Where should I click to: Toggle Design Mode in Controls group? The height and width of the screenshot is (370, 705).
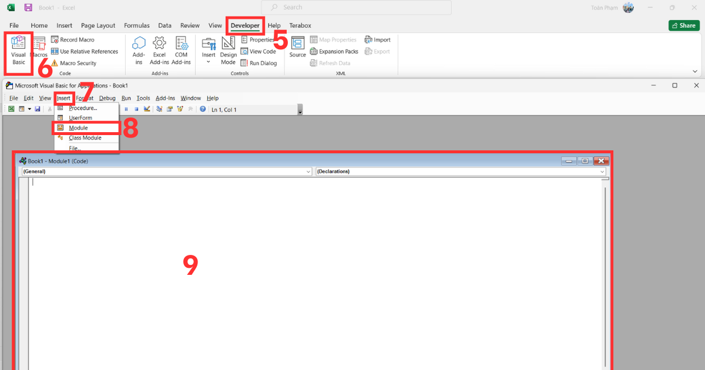pos(228,51)
